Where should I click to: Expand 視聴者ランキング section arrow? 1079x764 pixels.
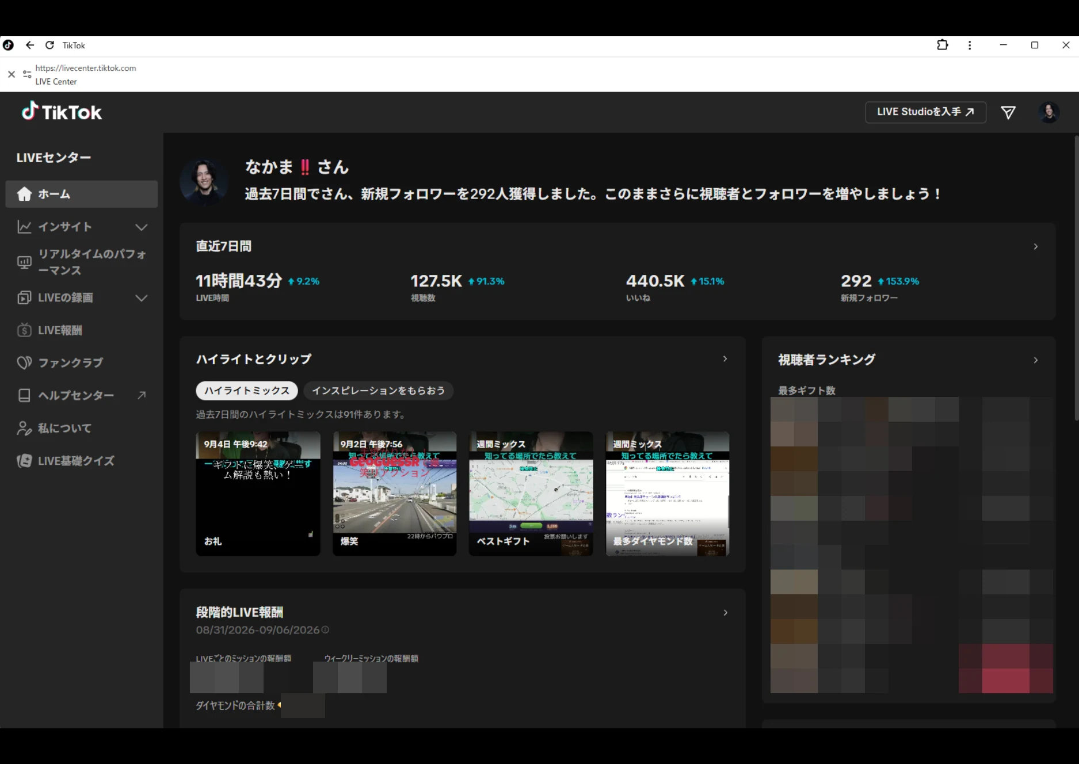(1035, 360)
